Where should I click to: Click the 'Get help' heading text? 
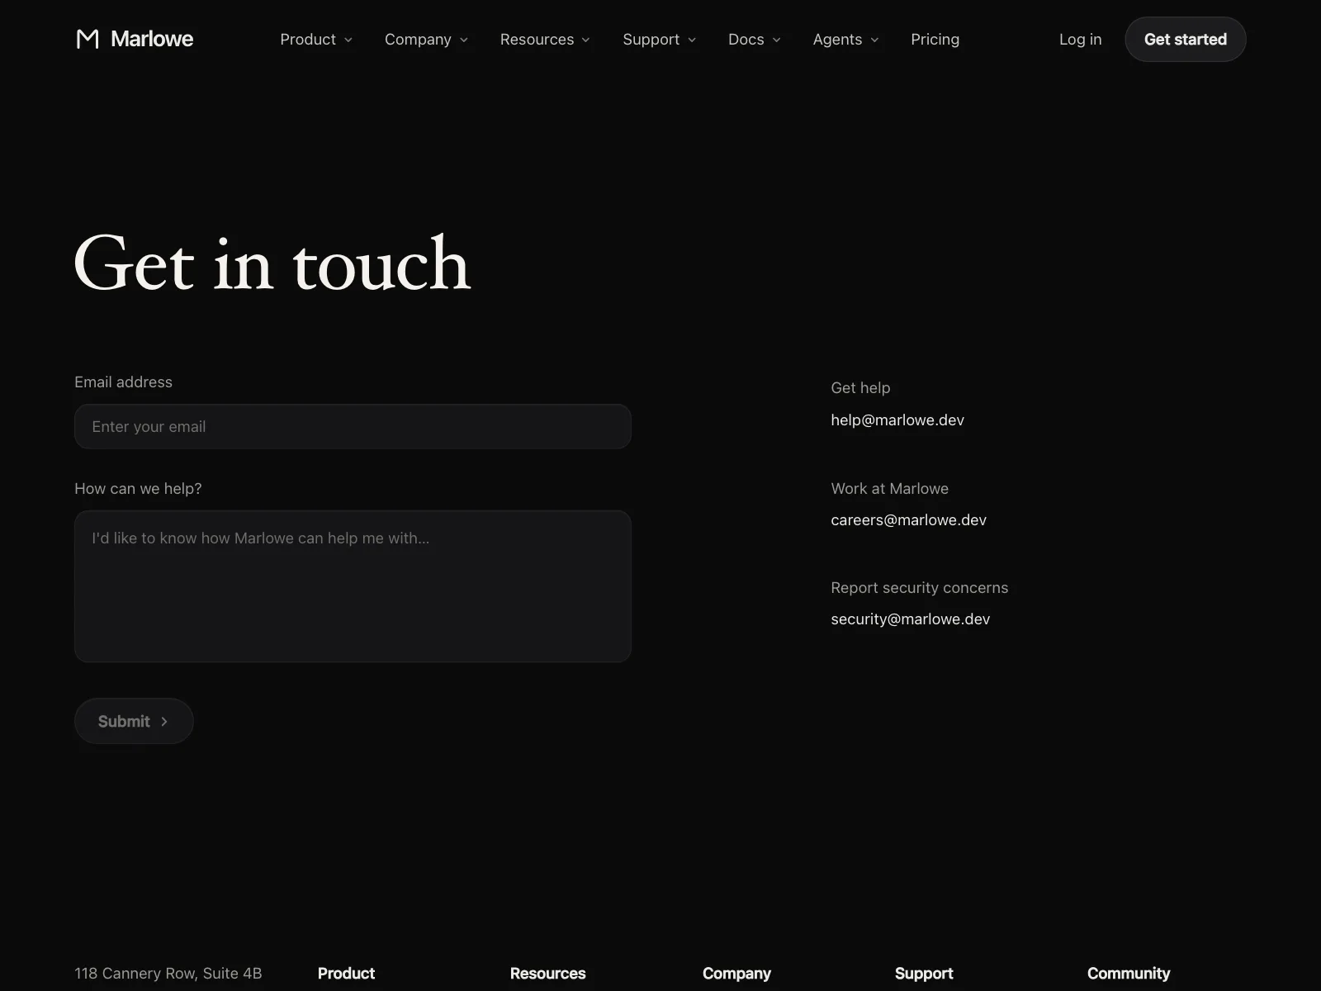(860, 387)
